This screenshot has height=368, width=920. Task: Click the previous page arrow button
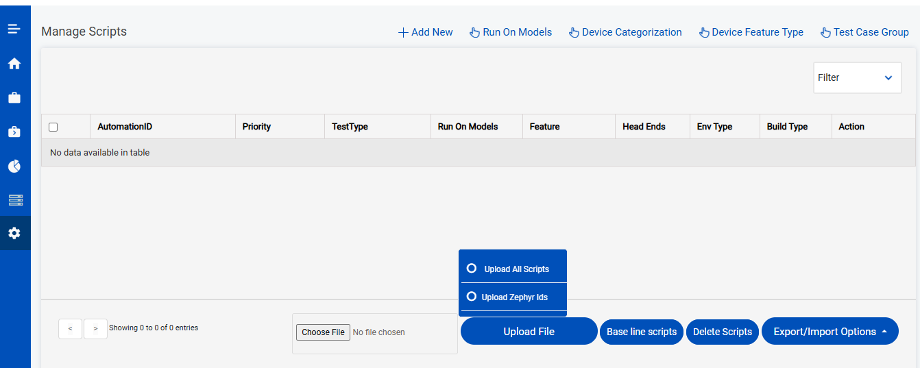click(x=70, y=329)
